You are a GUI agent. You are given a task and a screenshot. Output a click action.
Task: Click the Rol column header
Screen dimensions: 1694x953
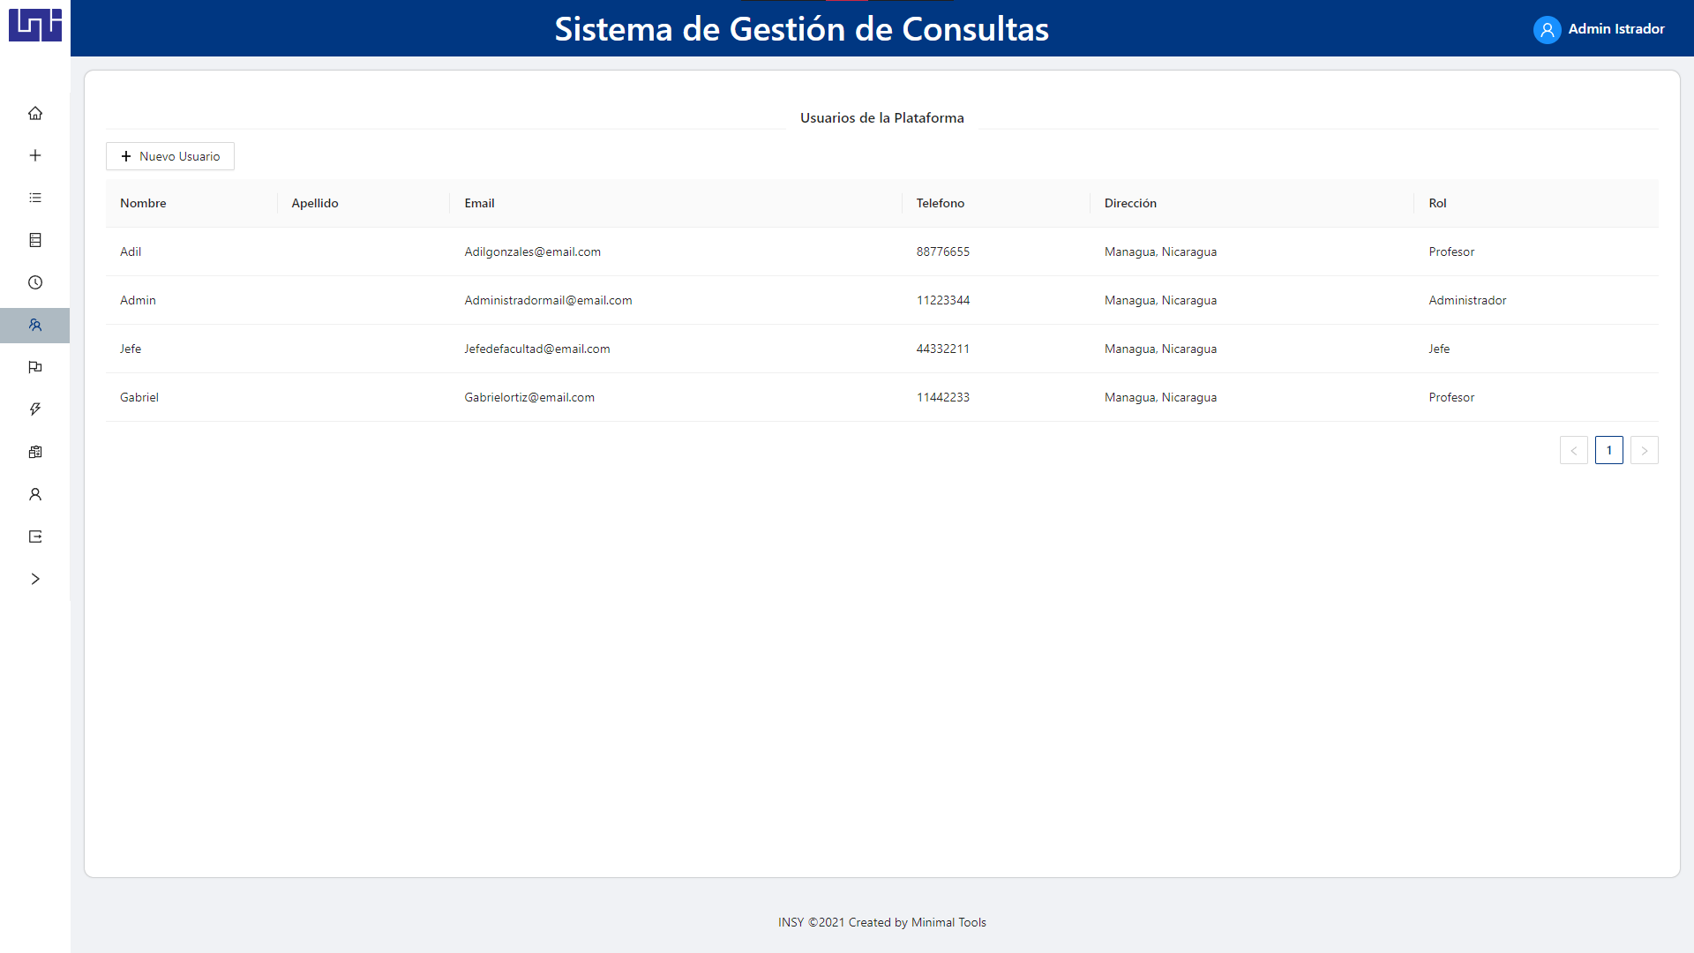(x=1437, y=203)
